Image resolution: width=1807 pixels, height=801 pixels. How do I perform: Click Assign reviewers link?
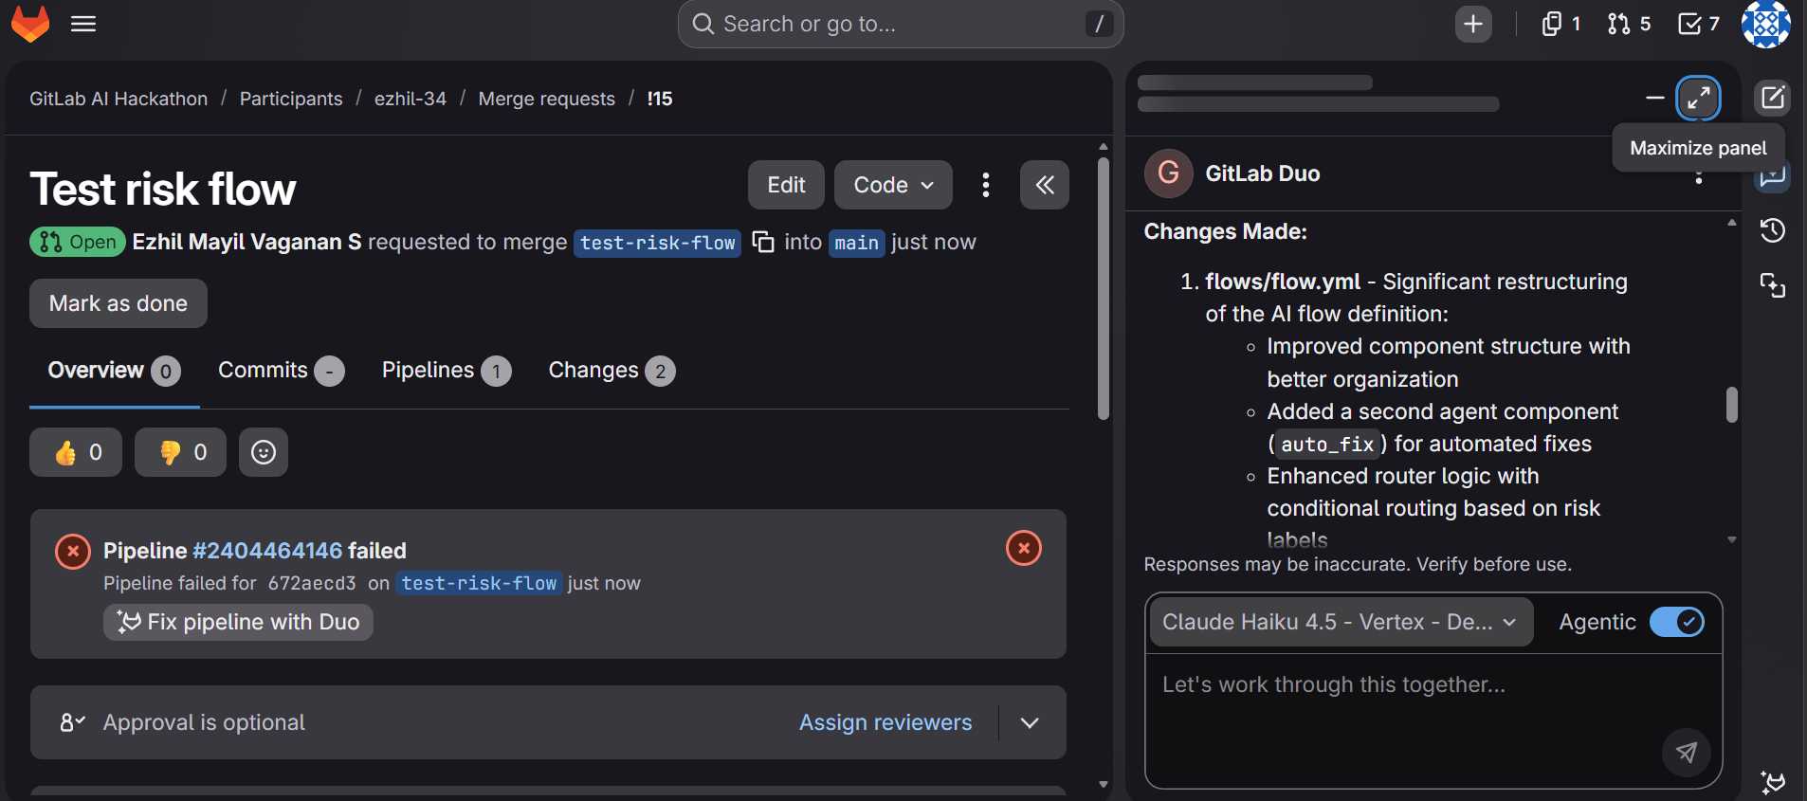point(885,722)
